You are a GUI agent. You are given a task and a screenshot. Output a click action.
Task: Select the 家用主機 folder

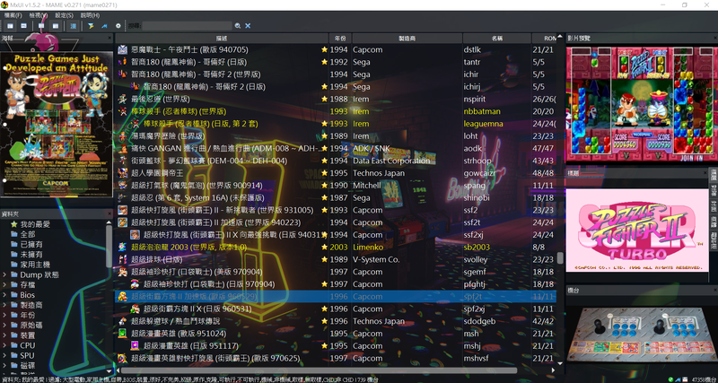(x=35, y=265)
